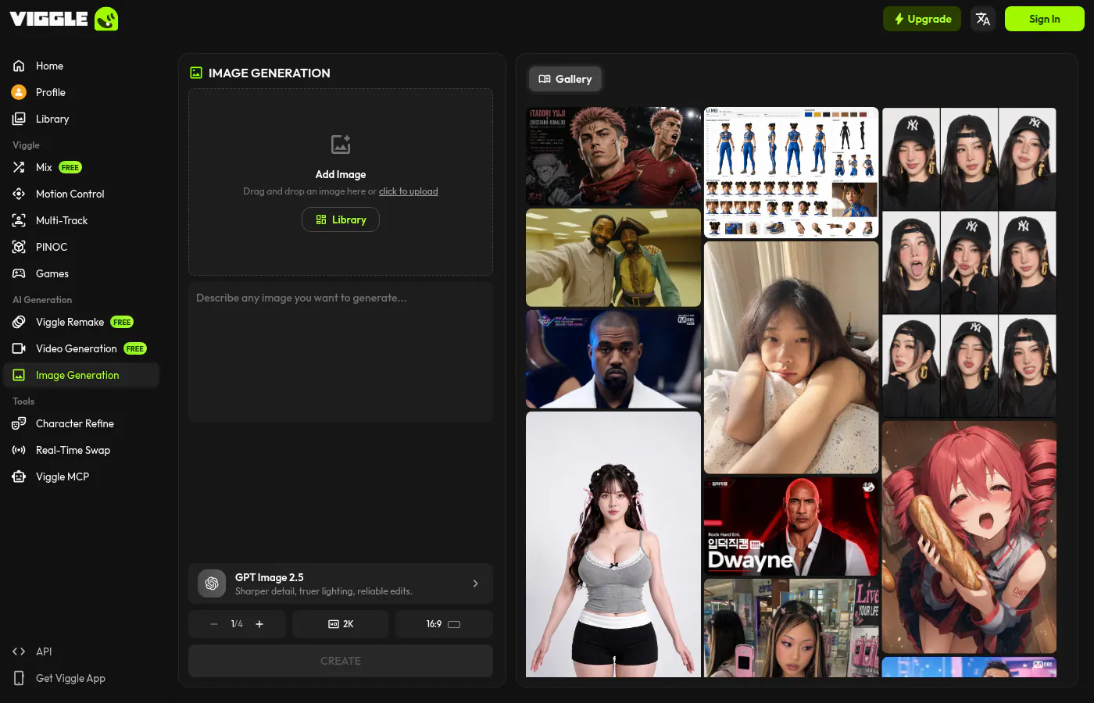Open Image Generation menu item
Viewport: 1094px width, 703px height.
(x=81, y=375)
